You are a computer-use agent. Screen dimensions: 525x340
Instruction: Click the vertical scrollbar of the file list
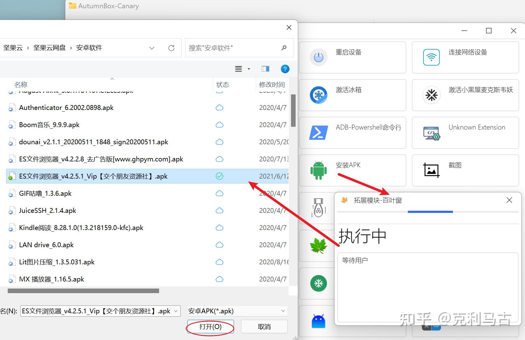(x=293, y=110)
